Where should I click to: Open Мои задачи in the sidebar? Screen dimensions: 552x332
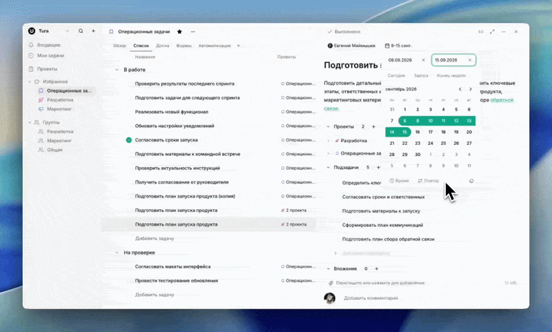[50, 56]
